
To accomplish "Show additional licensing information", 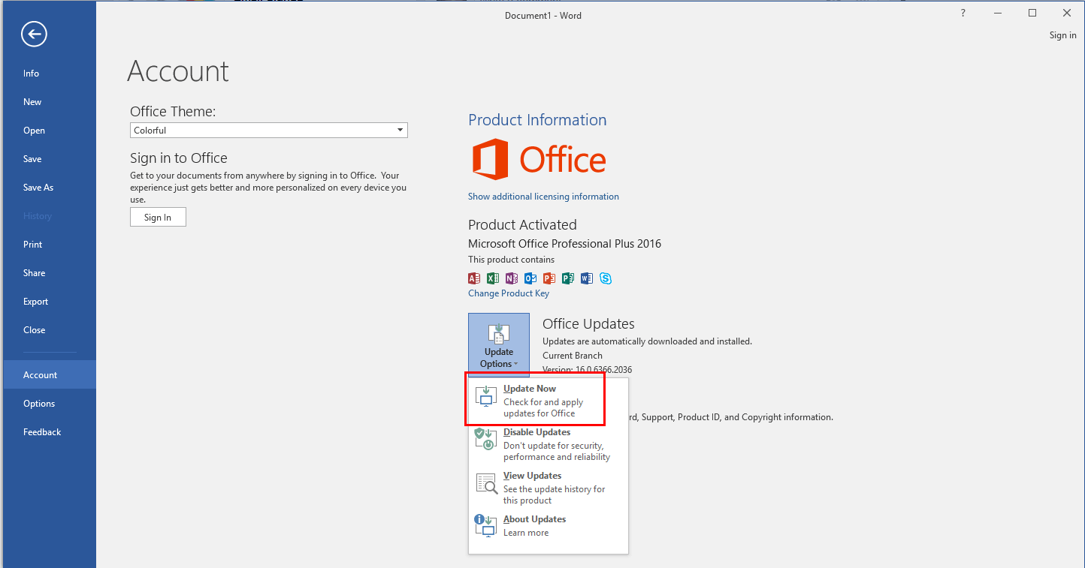I will point(543,197).
